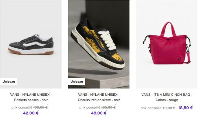Open the black Hylane low sneaker image
Viewport: 198px width, 130px height.
31,44
